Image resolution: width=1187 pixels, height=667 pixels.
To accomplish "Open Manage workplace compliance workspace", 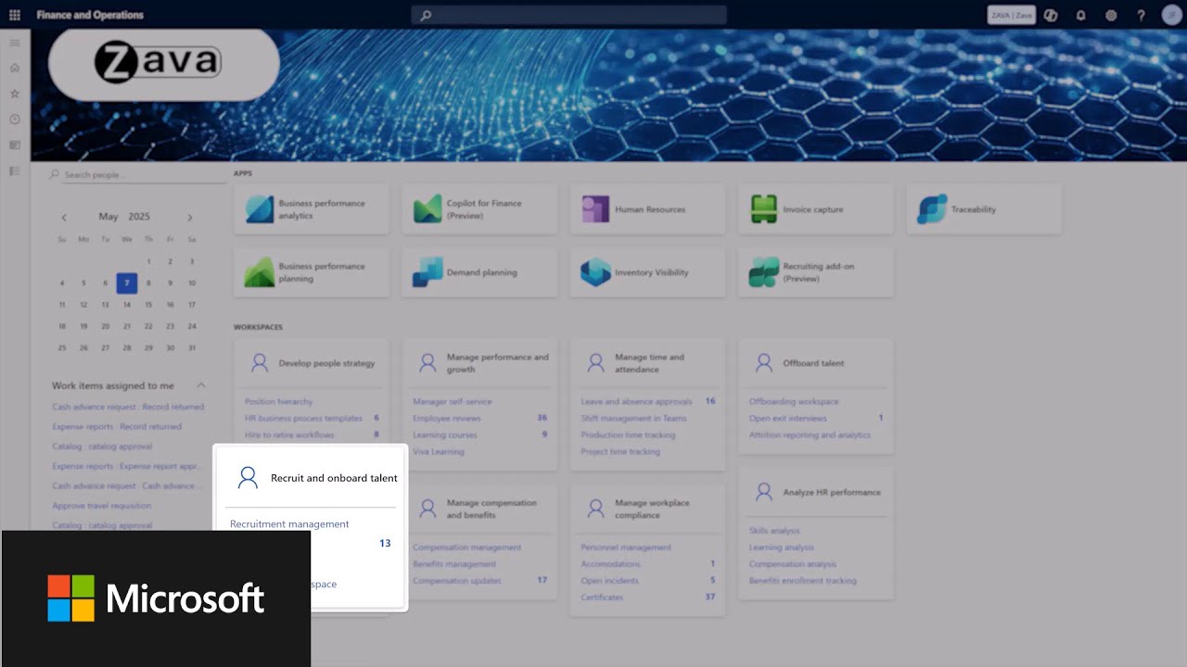I will tap(652, 509).
